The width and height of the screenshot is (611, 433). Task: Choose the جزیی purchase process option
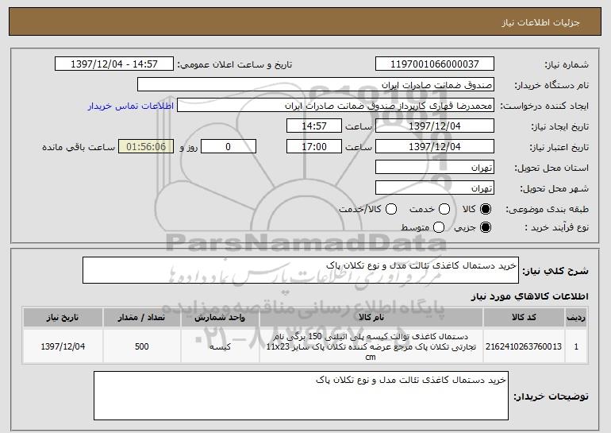tap(486, 227)
